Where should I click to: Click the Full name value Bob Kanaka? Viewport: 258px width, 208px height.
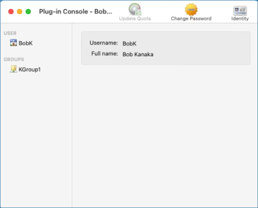click(x=138, y=54)
